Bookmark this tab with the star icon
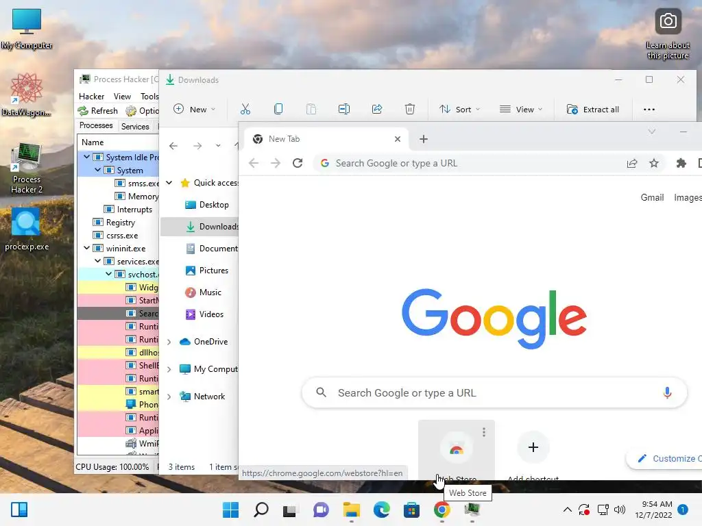This screenshot has height=526, width=702. click(654, 163)
